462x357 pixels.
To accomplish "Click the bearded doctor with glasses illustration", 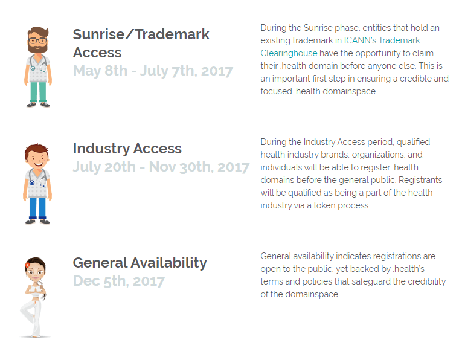I will pyautogui.click(x=38, y=66).
